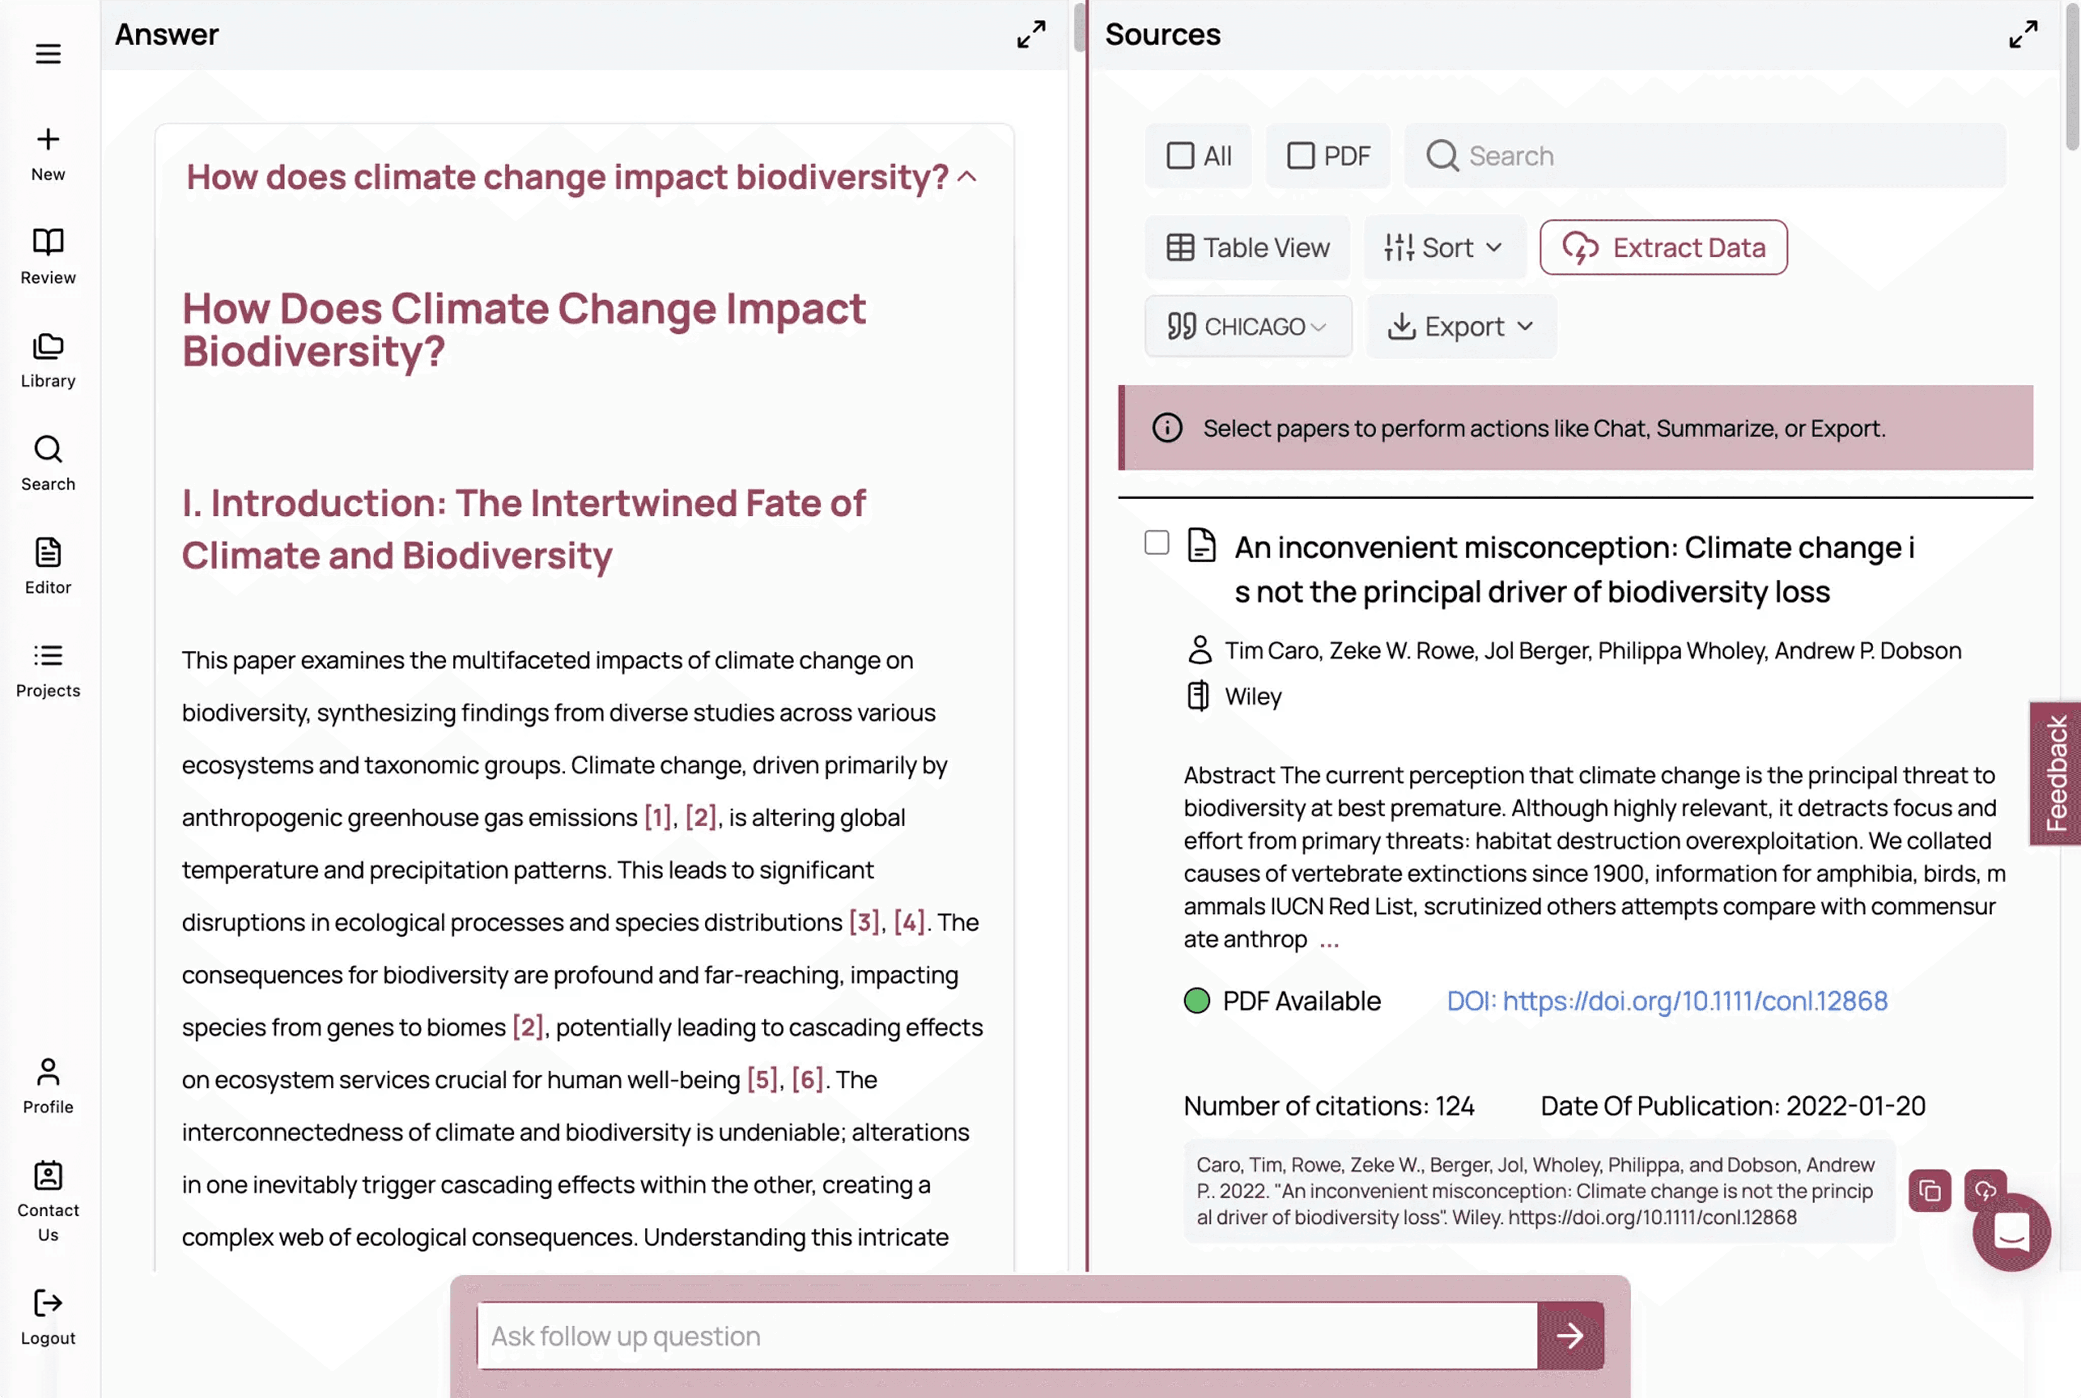Image resolution: width=2081 pixels, height=1398 pixels.
Task: Click the Ask follow up question field
Action: tap(1008, 1335)
